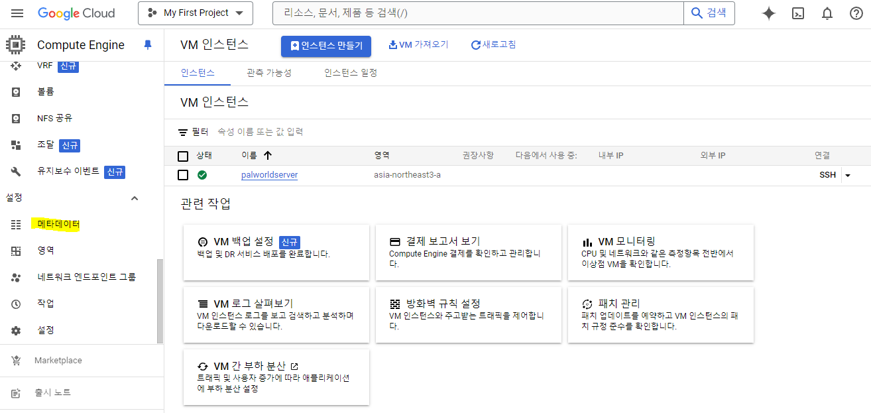The image size is (871, 413).
Task: Expand the SSH connection options arrow
Action: [847, 176]
